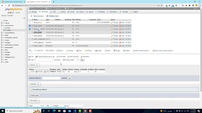This screenshot has width=202, height=113.
Task: Open Visual Studio Code from taskbar
Action: pos(75,111)
